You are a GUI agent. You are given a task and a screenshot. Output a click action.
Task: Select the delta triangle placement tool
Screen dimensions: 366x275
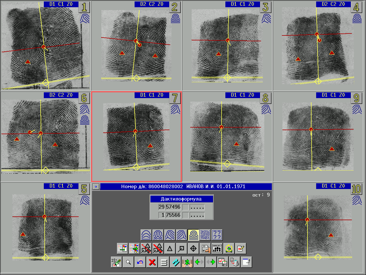pyautogui.click(x=170, y=248)
